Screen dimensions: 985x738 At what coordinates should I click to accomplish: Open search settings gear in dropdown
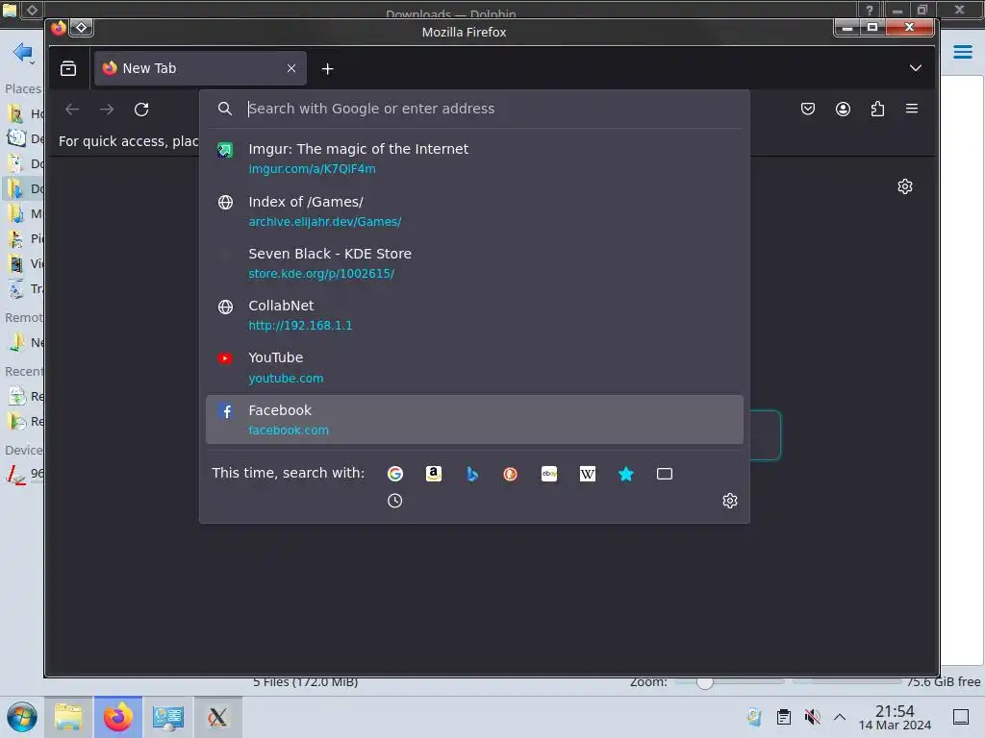[x=729, y=501]
